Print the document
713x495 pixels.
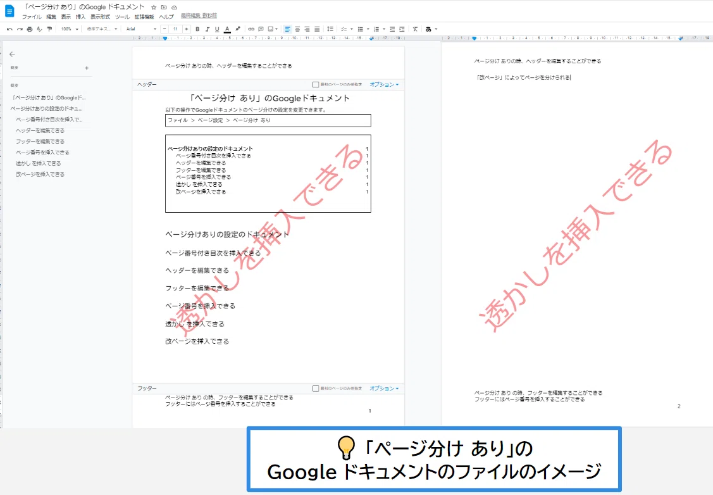[x=30, y=29]
